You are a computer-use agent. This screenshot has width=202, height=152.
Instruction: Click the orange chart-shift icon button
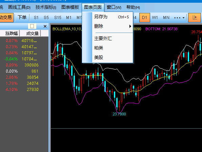click(x=195, y=17)
